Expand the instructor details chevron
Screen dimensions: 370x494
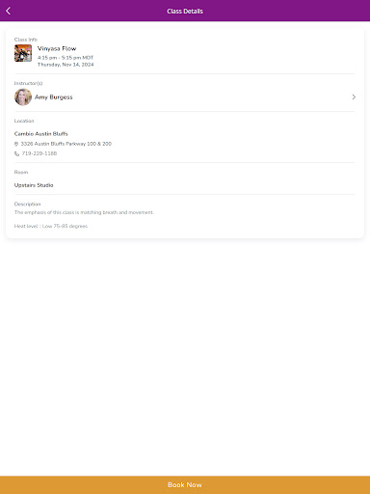coord(354,97)
